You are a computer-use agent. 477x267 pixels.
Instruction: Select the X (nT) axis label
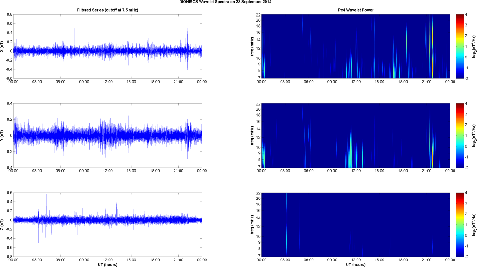tap(3, 47)
